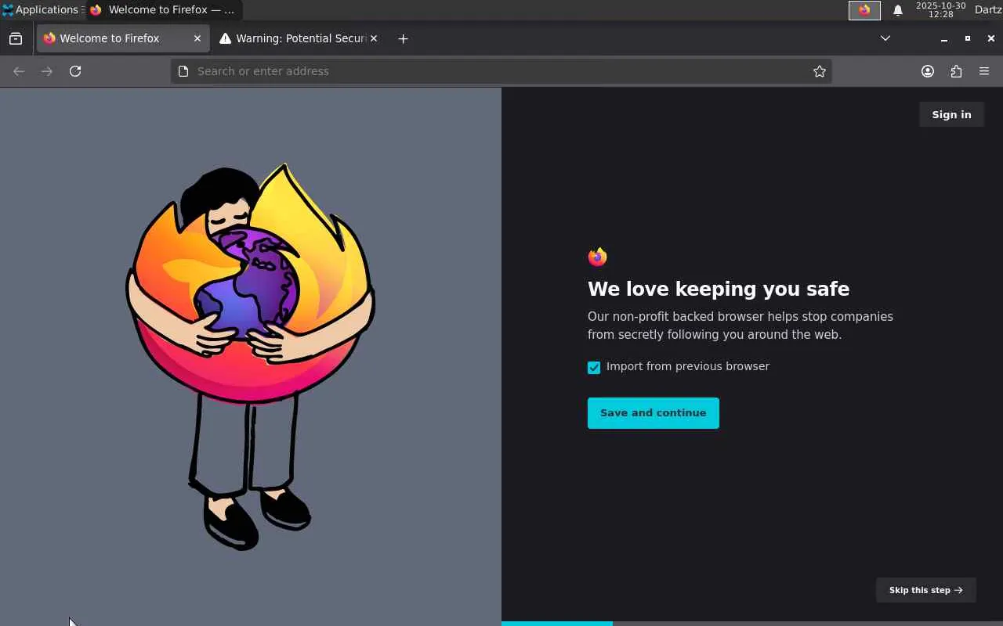Minimize the Firefox window
Viewport: 1003px width, 626px height.
click(x=944, y=38)
